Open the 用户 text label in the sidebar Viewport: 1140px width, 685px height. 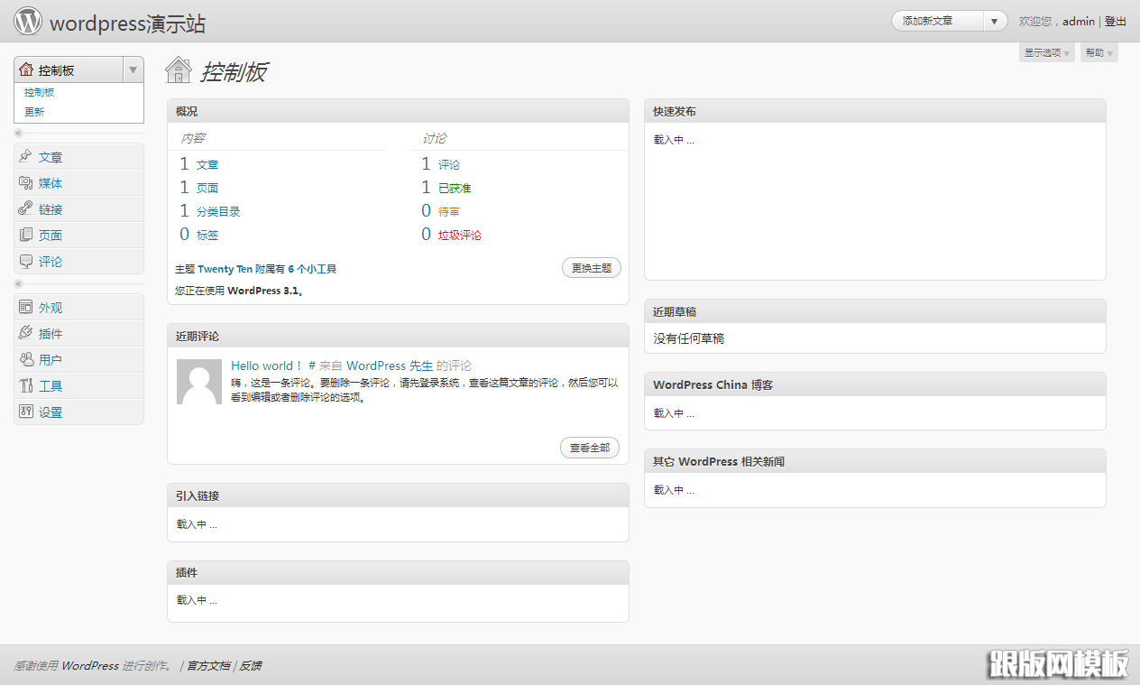pos(51,360)
